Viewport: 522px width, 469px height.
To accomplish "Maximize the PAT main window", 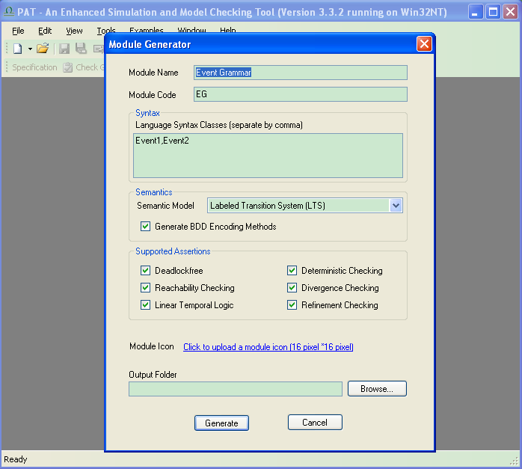I will tap(493, 12).
